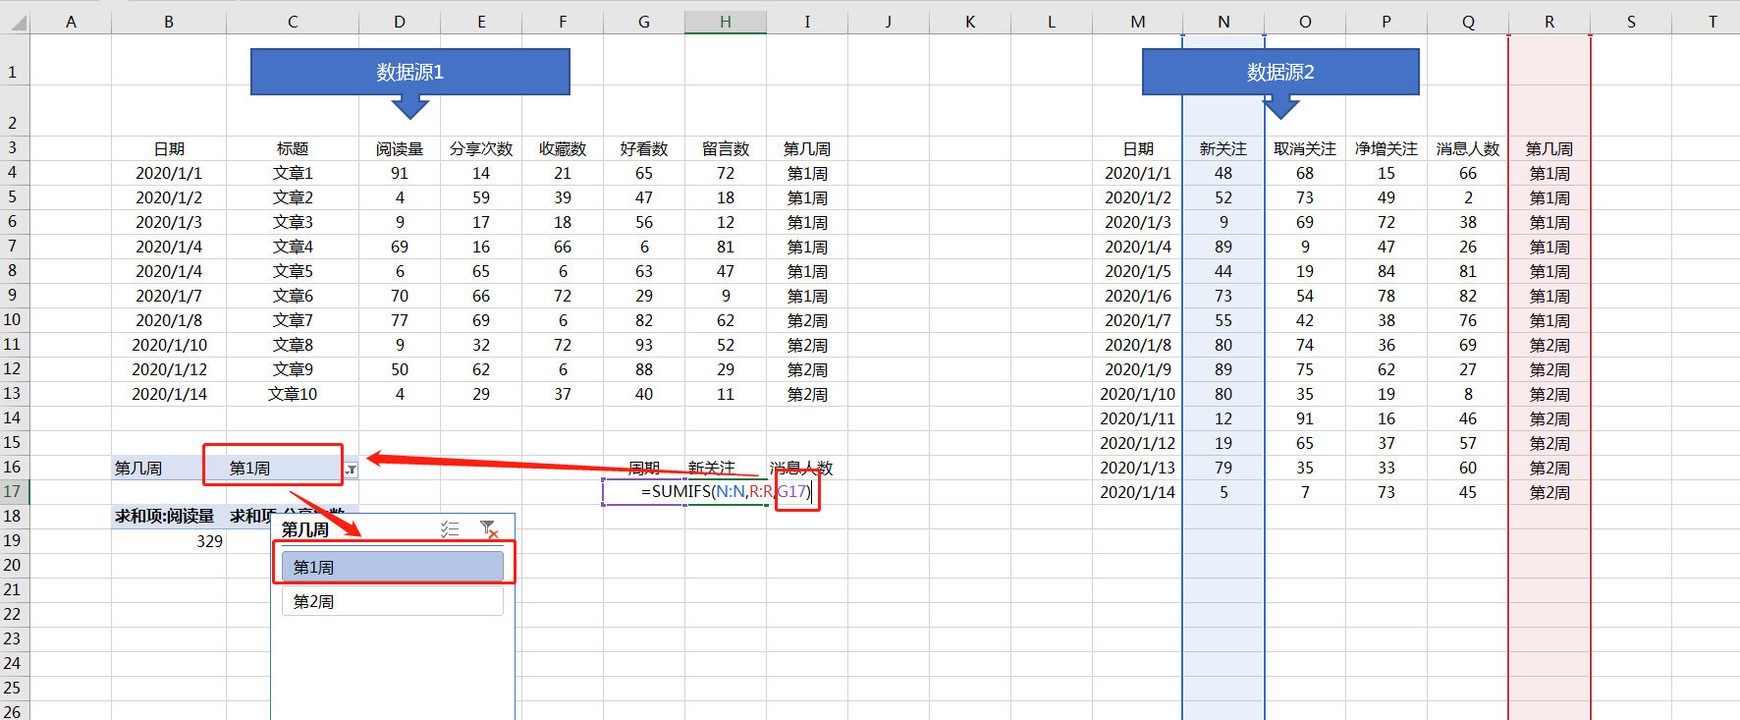Select column R header
Viewport: 1740px width, 720px height.
(x=1549, y=22)
